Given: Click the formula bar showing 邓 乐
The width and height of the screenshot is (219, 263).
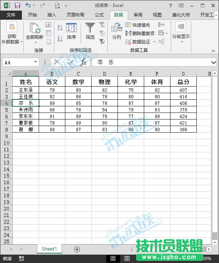Looking at the screenshot, I should [x=151, y=62].
